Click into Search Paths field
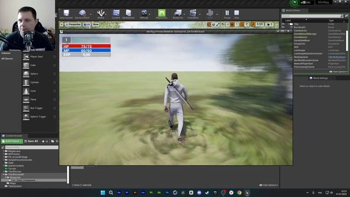The image size is (350, 197). coord(32,147)
